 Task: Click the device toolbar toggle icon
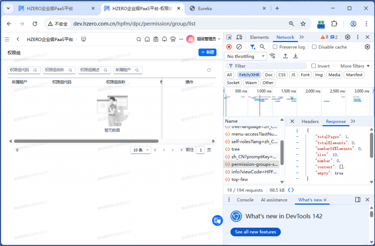click(x=239, y=37)
